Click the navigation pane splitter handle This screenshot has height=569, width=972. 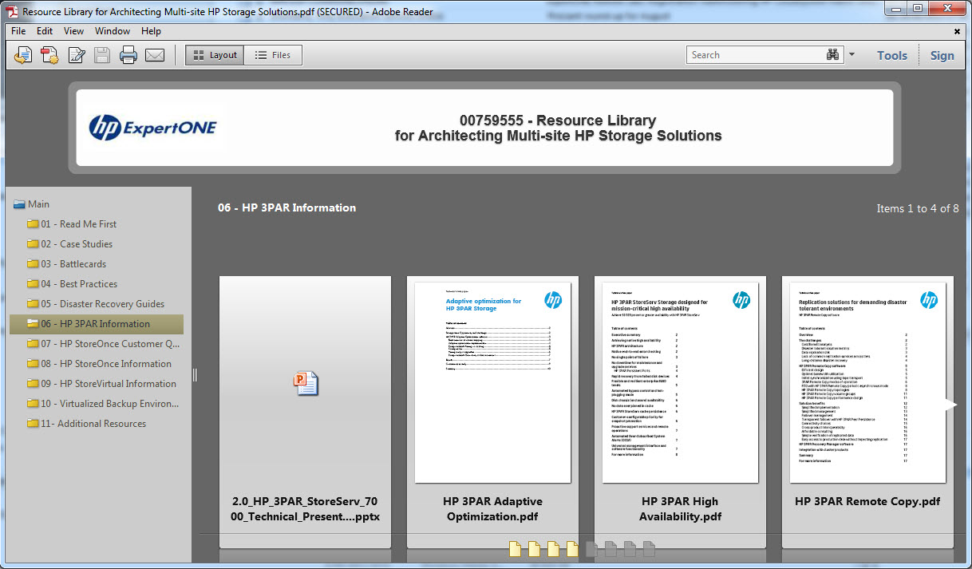(194, 375)
